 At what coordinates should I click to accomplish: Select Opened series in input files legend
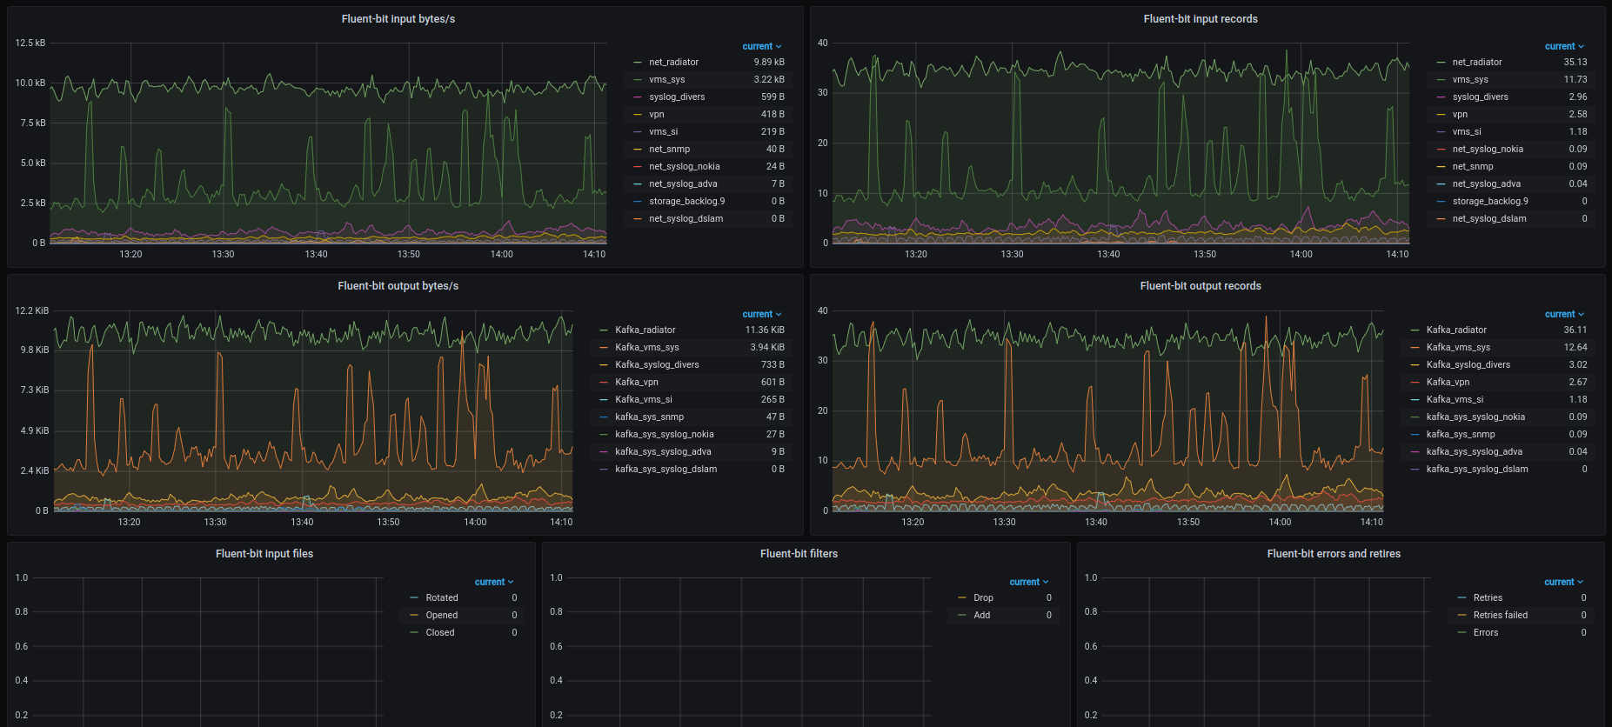coord(441,616)
